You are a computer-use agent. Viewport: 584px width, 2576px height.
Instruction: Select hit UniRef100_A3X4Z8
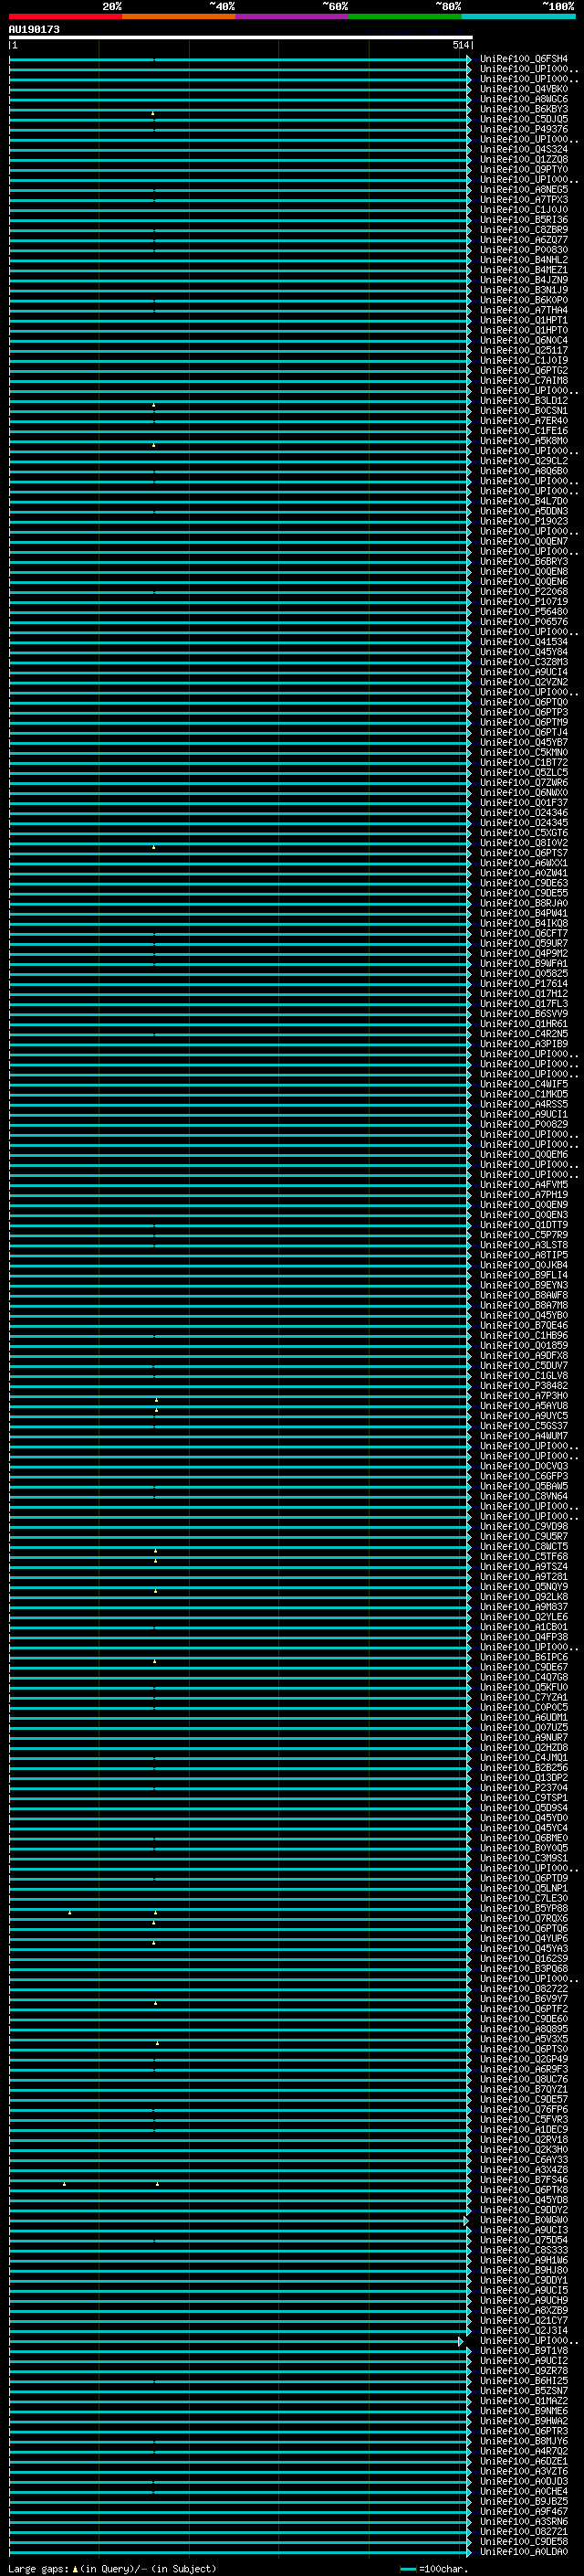[x=524, y=2169]
